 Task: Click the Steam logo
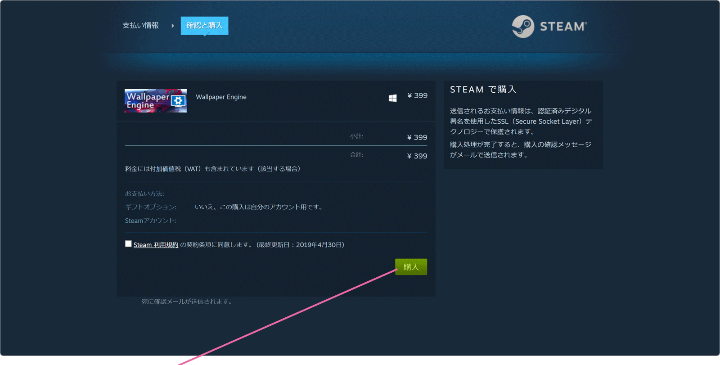pyautogui.click(x=549, y=27)
